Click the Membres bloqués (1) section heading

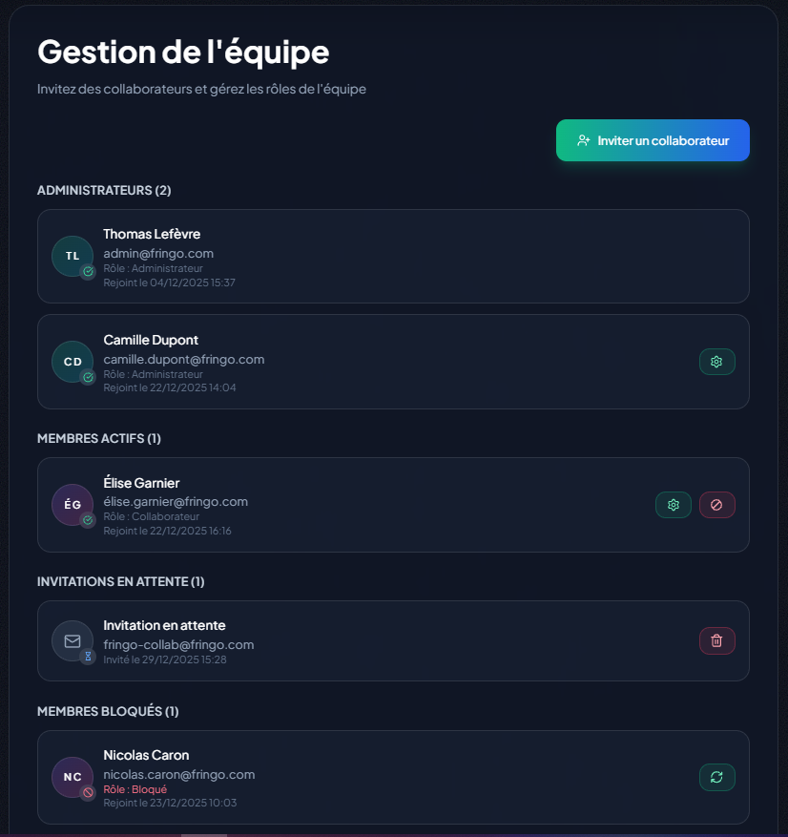pos(108,711)
